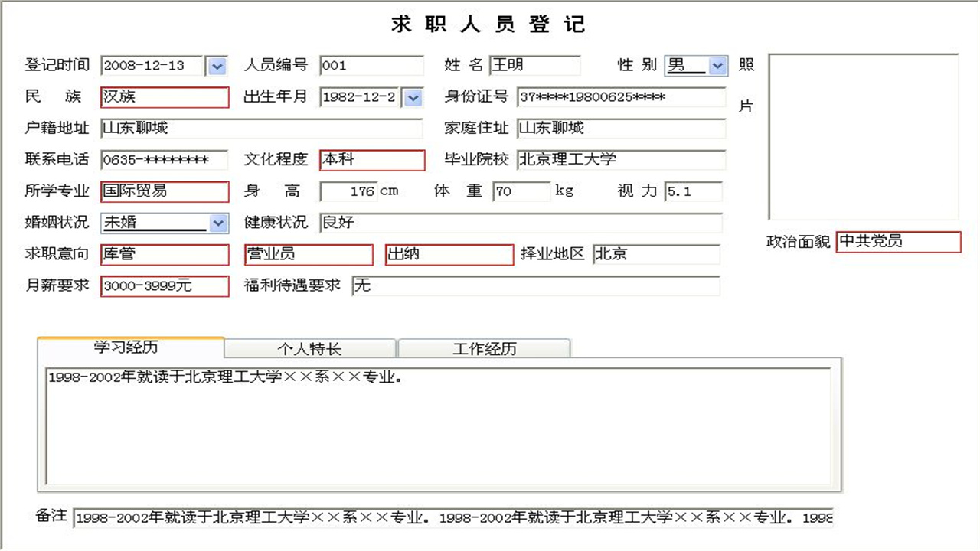Viewport: 980px width, 551px height.
Task: Click the 文化程度 field showing 本科
Action: pyautogui.click(x=371, y=160)
